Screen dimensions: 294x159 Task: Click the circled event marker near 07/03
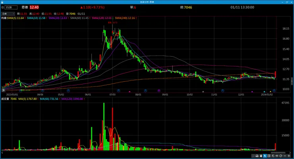[118, 91]
